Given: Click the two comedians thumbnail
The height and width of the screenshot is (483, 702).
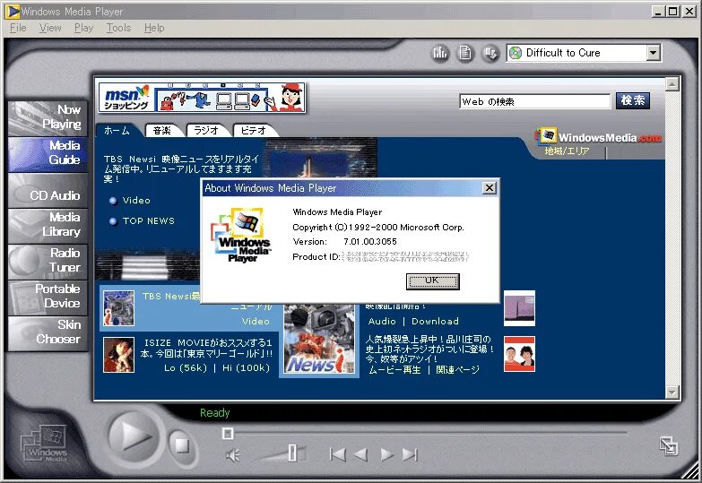Looking at the screenshot, I should pos(519,354).
